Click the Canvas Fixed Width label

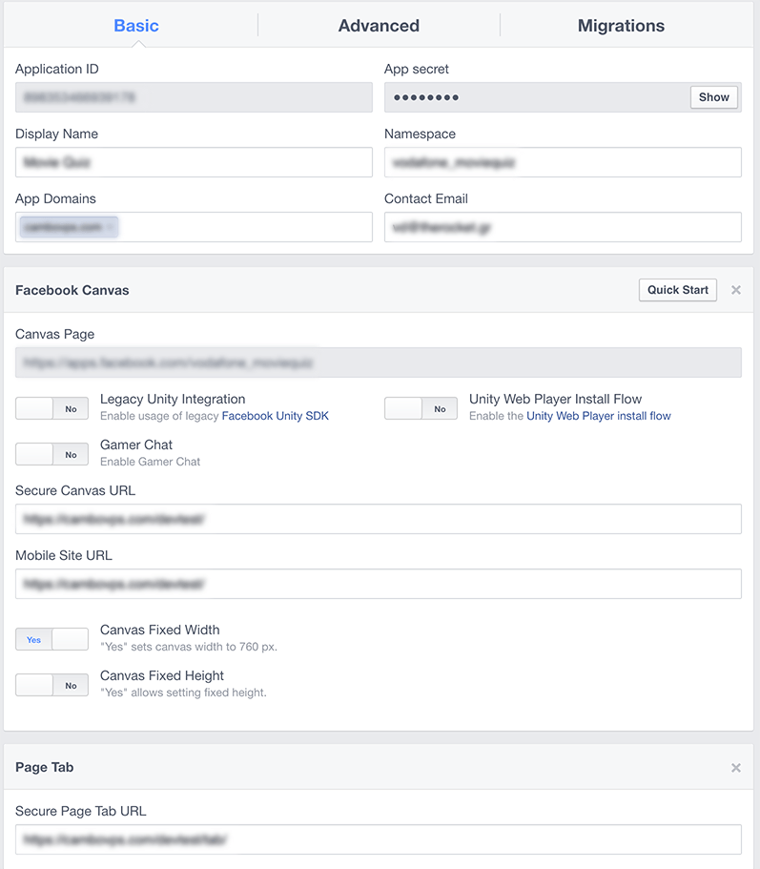tap(159, 631)
